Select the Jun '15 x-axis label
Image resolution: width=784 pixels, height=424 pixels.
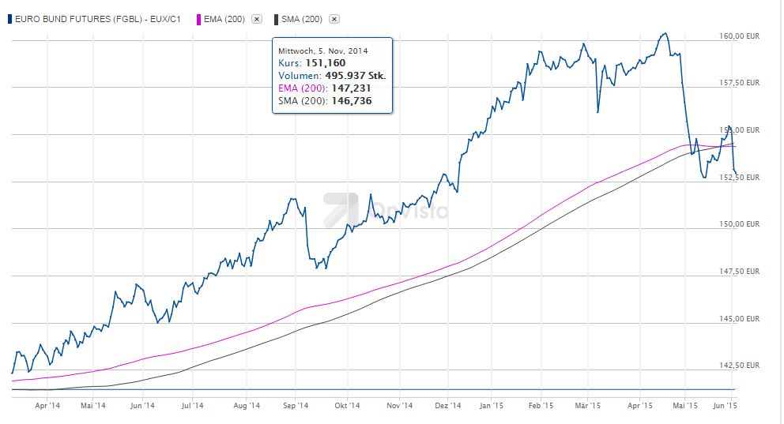click(725, 406)
